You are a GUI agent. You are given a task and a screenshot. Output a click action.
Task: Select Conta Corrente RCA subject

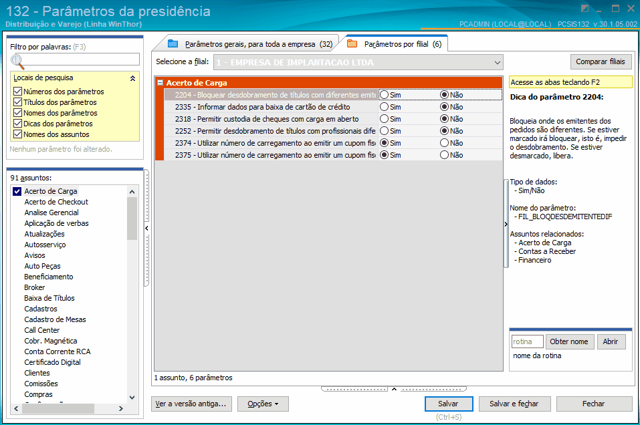point(57,351)
